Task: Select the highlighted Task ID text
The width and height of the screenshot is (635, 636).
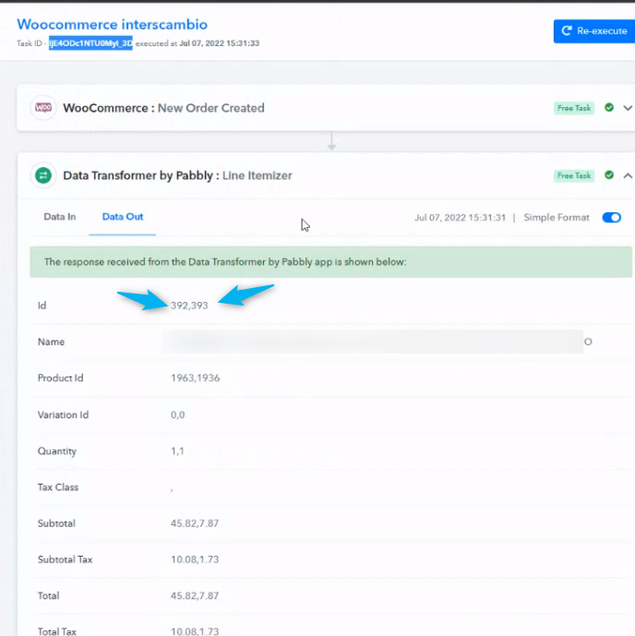Action: 90,43
